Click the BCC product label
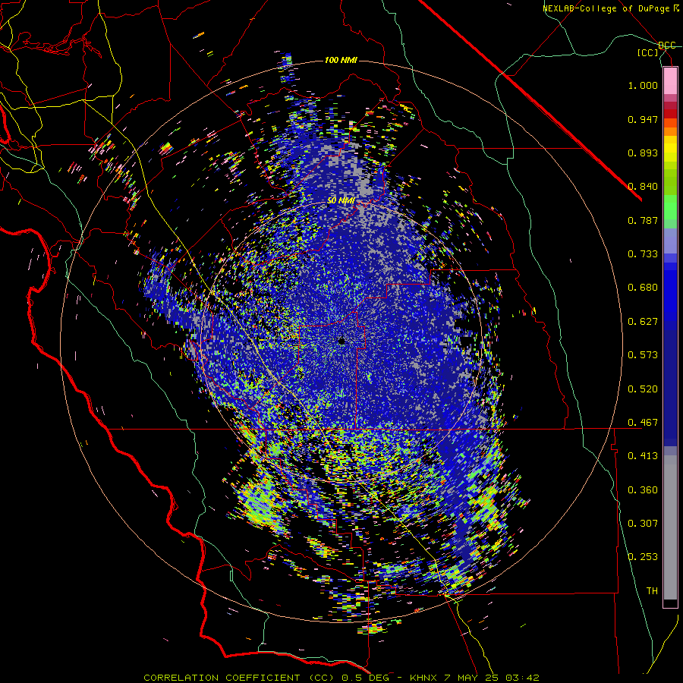This screenshot has height=683, width=683. pos(667,46)
